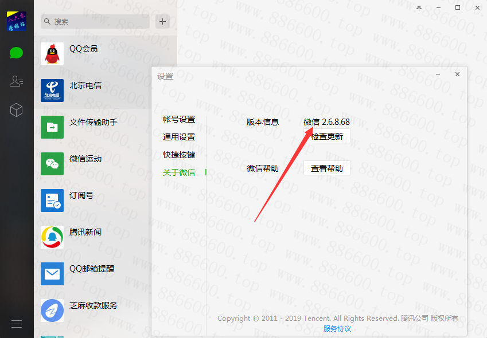Select the 文件传输助手 chat name
This screenshot has width=487, height=338.
93,122
